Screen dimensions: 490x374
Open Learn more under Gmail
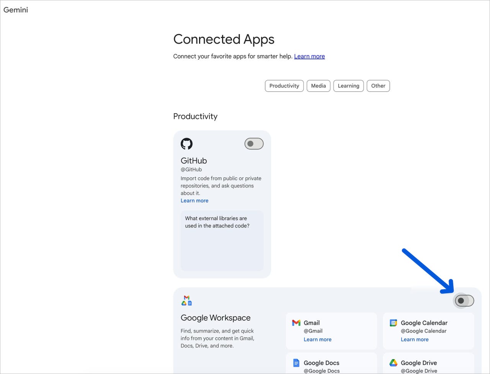point(317,339)
